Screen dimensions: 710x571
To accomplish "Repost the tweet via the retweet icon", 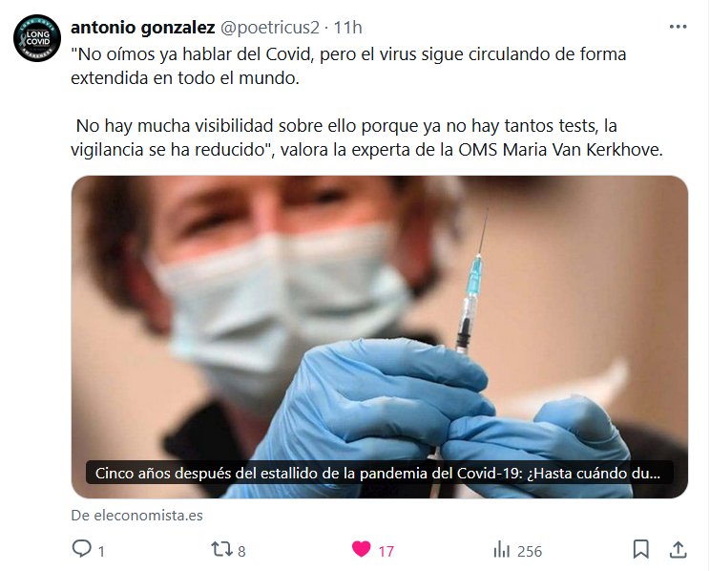I will [221, 549].
